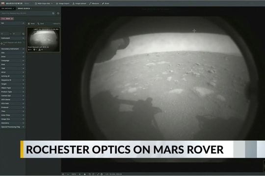Click the circular icon after expand arrows
Image resolution: width=265 pixels, height=176 pixels.
click(x=102, y=174)
